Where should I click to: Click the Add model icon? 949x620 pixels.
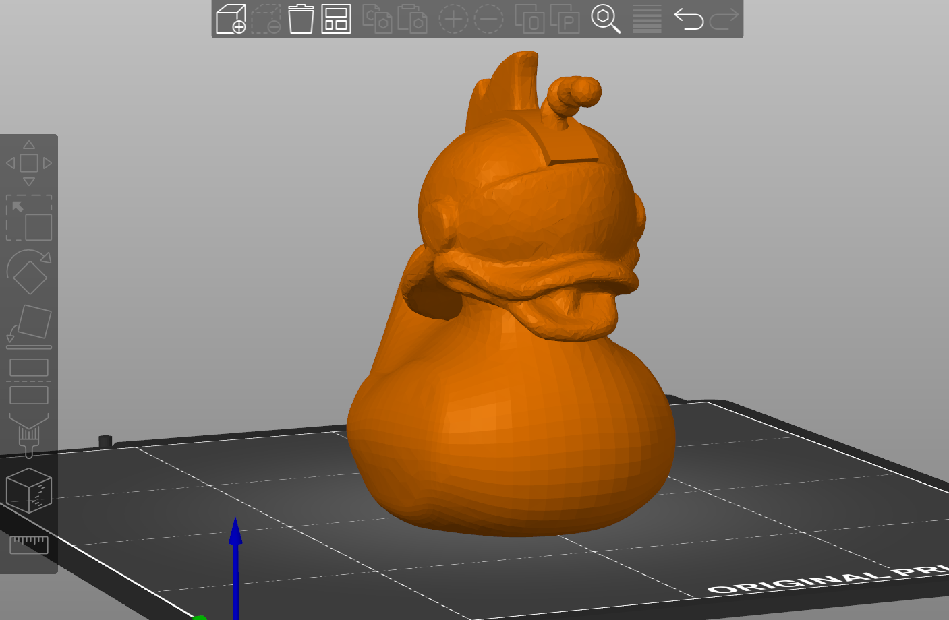[x=231, y=19]
